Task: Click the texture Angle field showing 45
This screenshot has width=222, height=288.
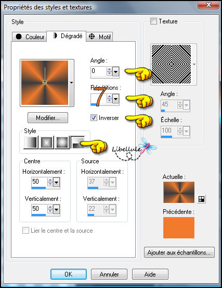Action: [x=169, y=105]
